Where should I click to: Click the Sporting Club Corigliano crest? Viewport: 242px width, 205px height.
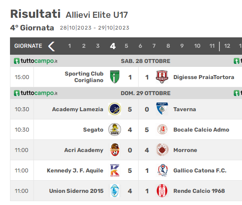point(115,77)
